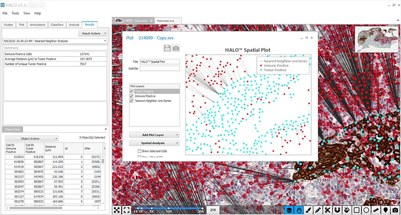Select the pan hand tool
Image resolution: width=401 pixels, height=215 pixels.
coord(299,210)
